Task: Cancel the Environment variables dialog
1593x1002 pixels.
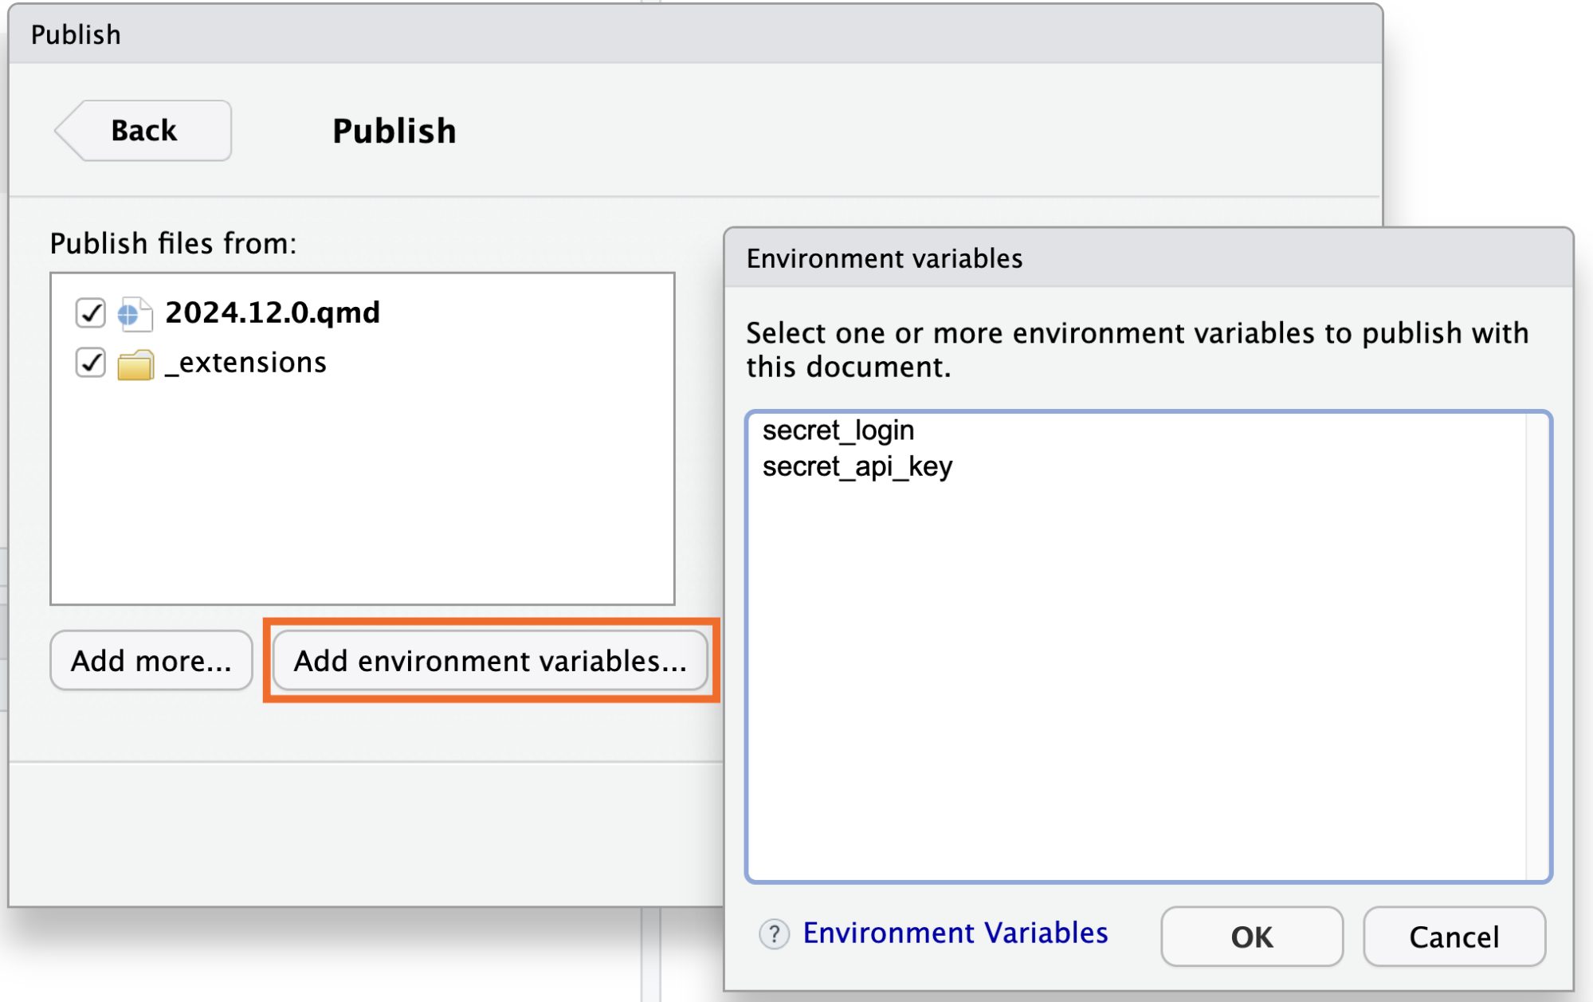Action: pyautogui.click(x=1454, y=937)
